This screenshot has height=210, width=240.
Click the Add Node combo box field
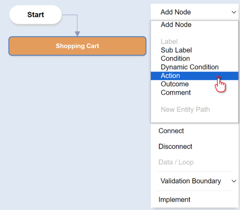point(195,12)
